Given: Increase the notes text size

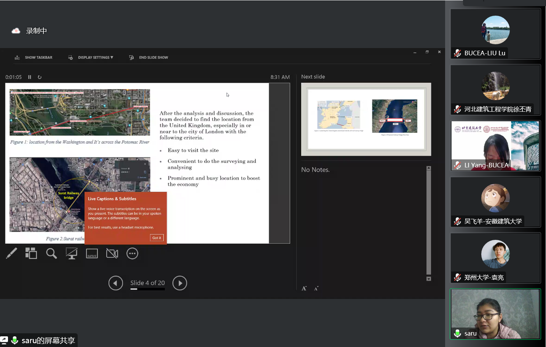Looking at the screenshot, I should click(x=304, y=288).
